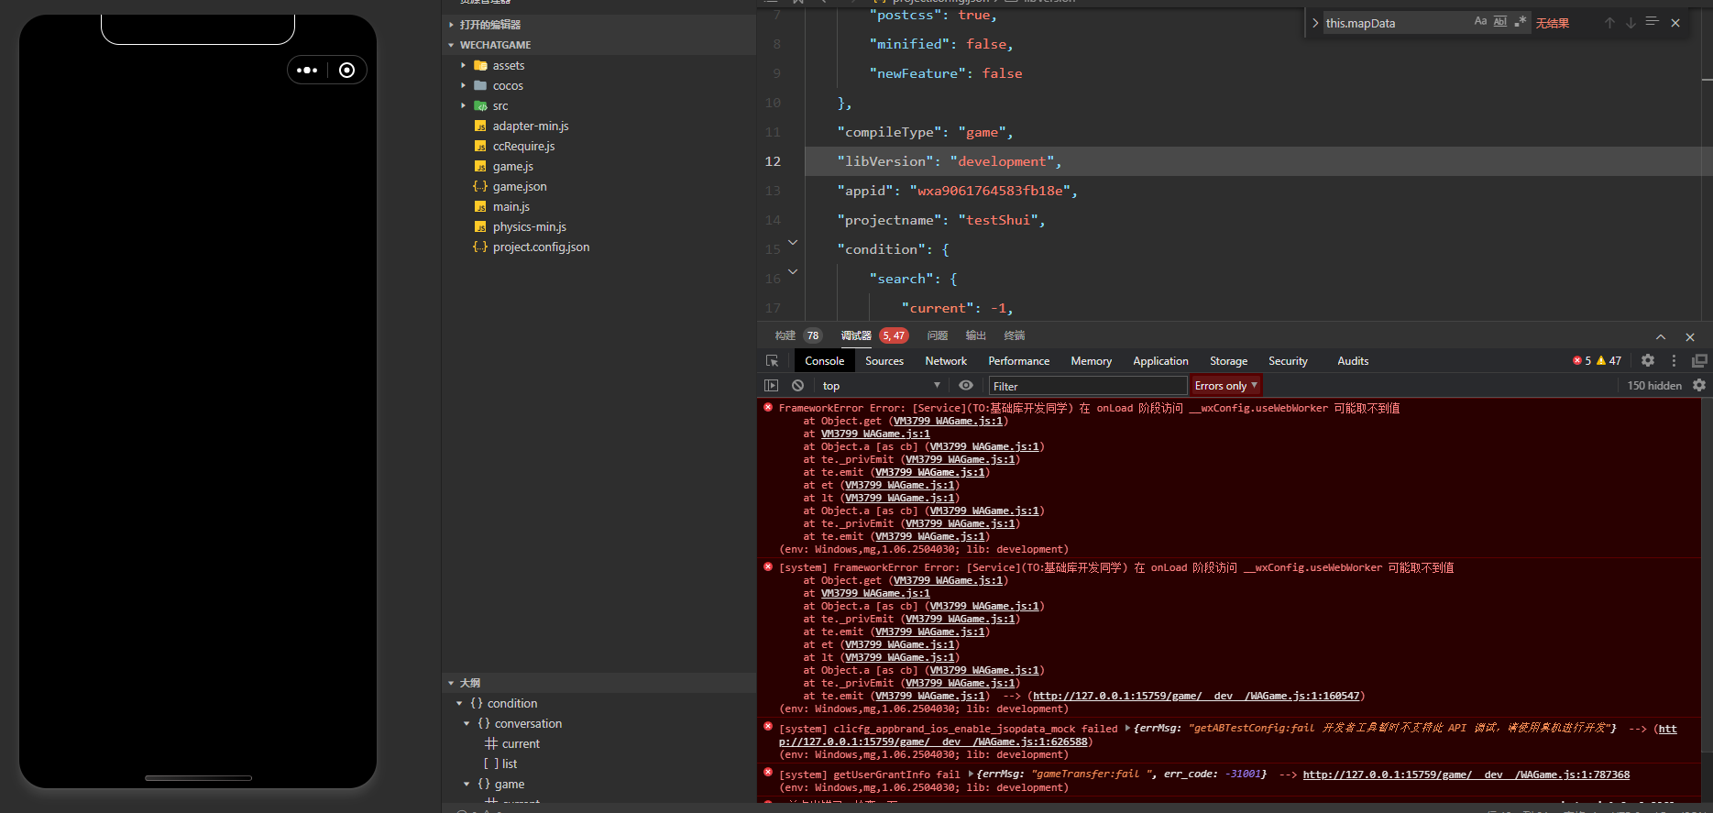Image resolution: width=1713 pixels, height=813 pixels.
Task: Open the Memory tab
Action: (1092, 361)
